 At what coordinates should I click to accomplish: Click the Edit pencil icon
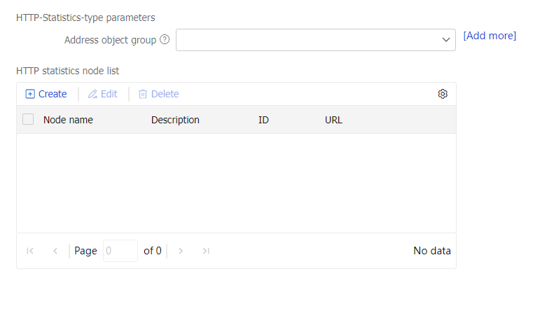[92, 94]
